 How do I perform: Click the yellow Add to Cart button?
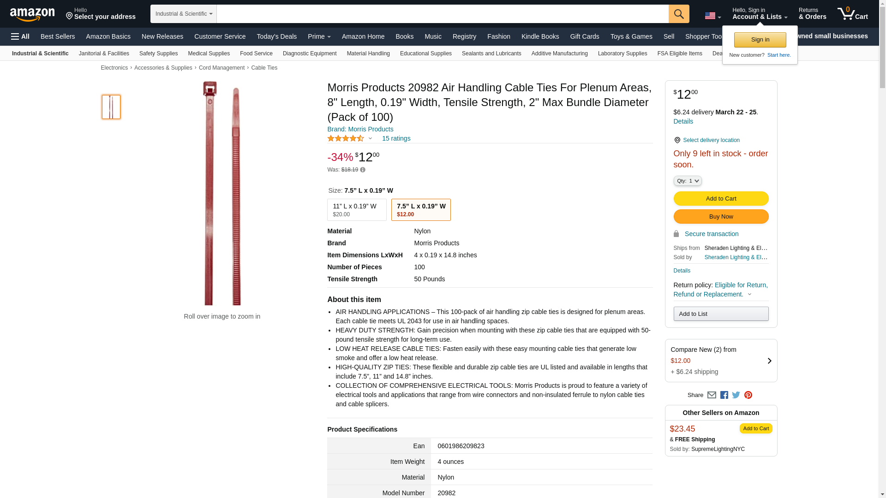tap(720, 199)
